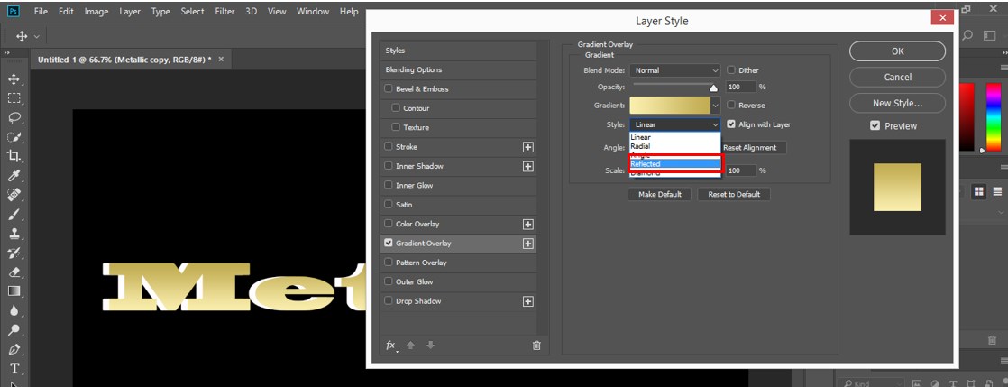Toggle the Preview checkbox

click(x=875, y=126)
